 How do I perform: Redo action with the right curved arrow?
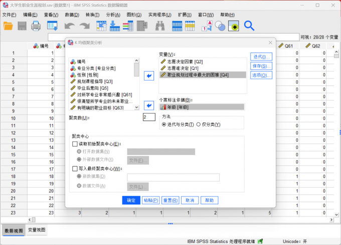click(x=85, y=26)
